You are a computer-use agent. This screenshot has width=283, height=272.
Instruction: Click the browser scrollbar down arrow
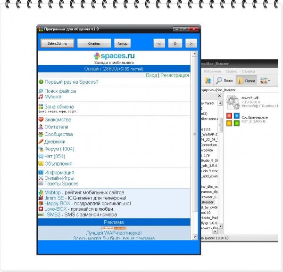click(x=195, y=237)
